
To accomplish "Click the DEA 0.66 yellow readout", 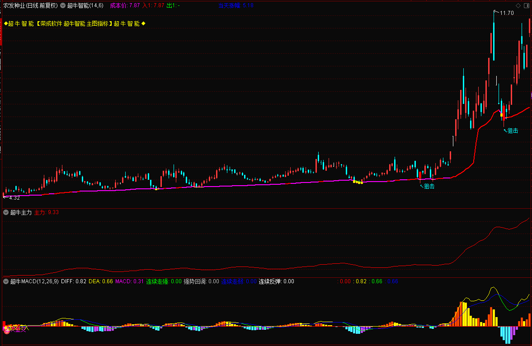I will click(x=100, y=281).
